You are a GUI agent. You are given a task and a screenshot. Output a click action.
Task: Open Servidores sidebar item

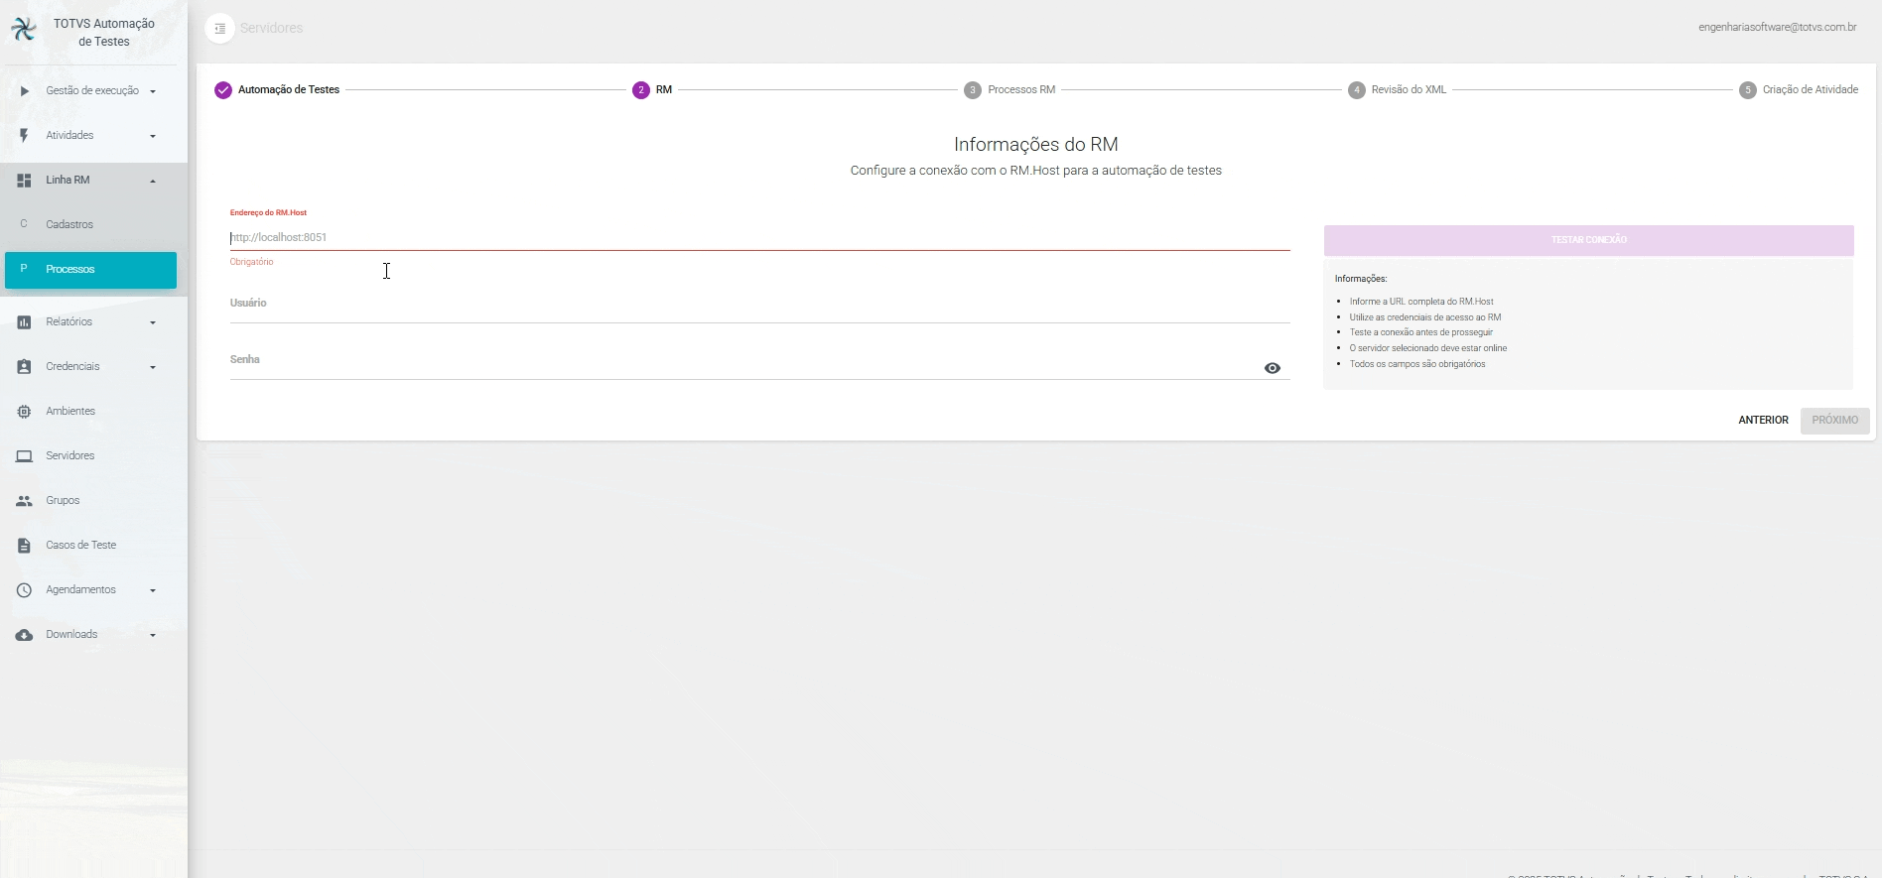90,456
